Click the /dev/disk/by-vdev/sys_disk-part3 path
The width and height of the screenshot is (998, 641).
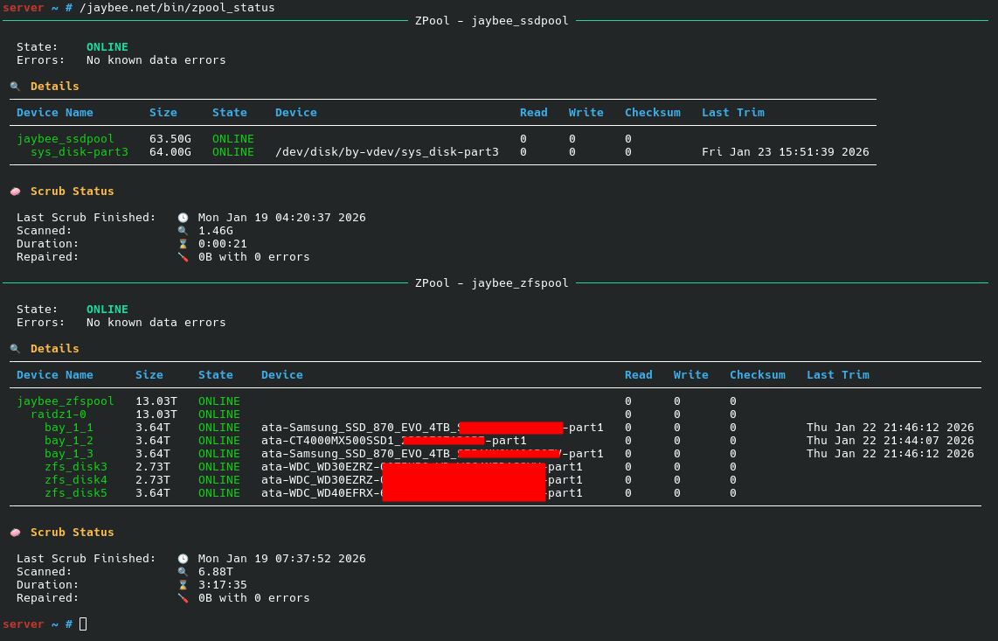[387, 151]
